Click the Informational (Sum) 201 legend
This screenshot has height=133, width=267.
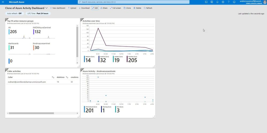coord(91,109)
